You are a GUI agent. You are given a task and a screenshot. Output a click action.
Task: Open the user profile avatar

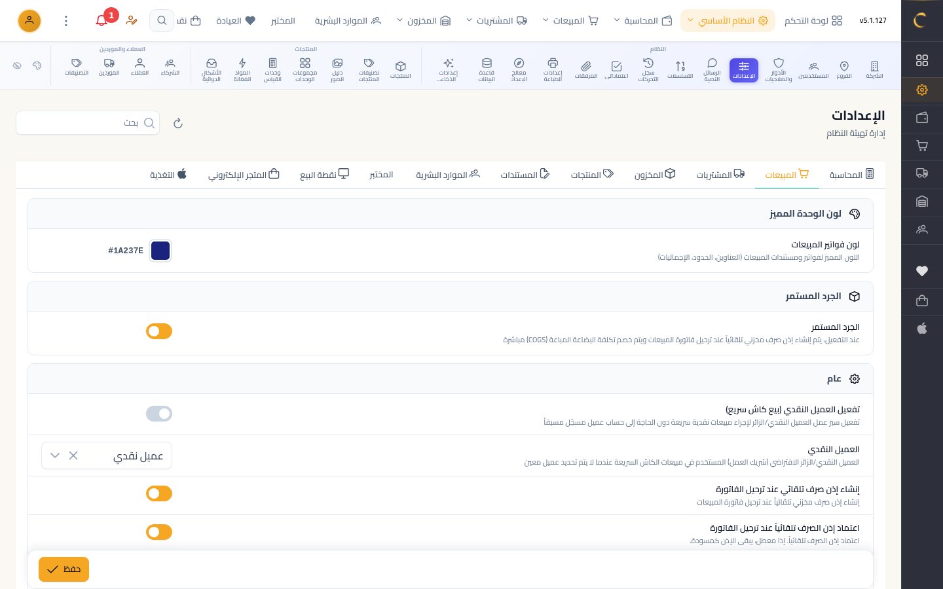pyautogui.click(x=29, y=21)
